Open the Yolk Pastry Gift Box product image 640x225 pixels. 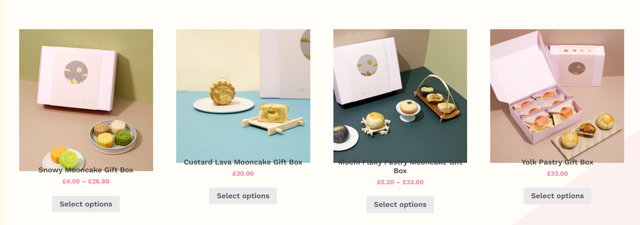click(557, 96)
